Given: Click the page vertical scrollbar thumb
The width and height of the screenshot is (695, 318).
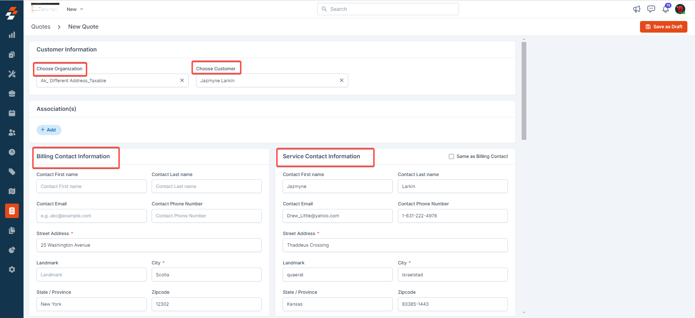Looking at the screenshot, I should [524, 91].
